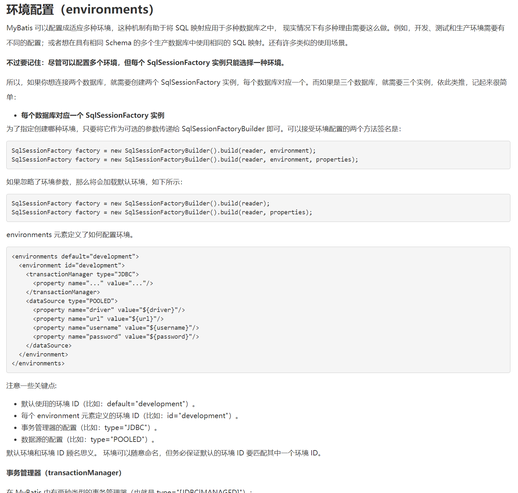This screenshot has width=518, height=493.
Task: Click bullet containing default="development"
Action: 108,404
